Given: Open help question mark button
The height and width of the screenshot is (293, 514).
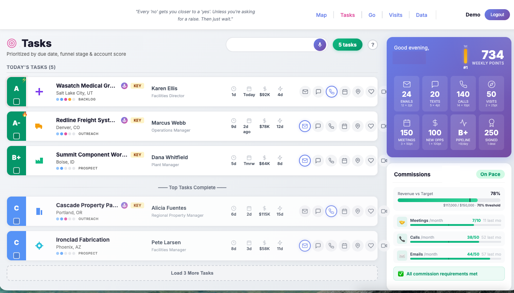Looking at the screenshot, I should [x=373, y=45].
